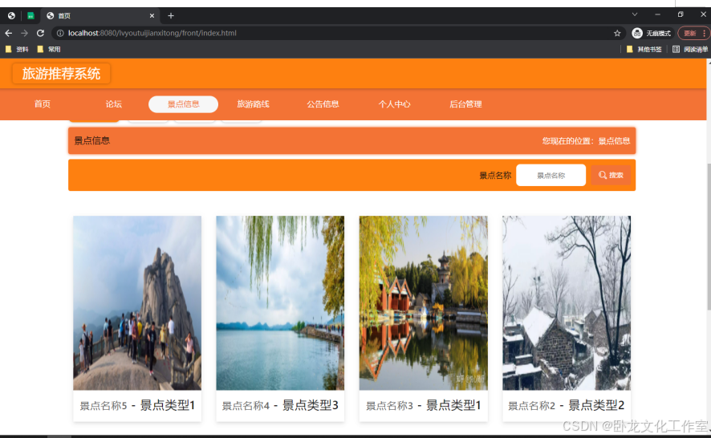Image resolution: width=711 pixels, height=438 pixels.
Task: Click the green pinned tab icon
Action: 30,16
